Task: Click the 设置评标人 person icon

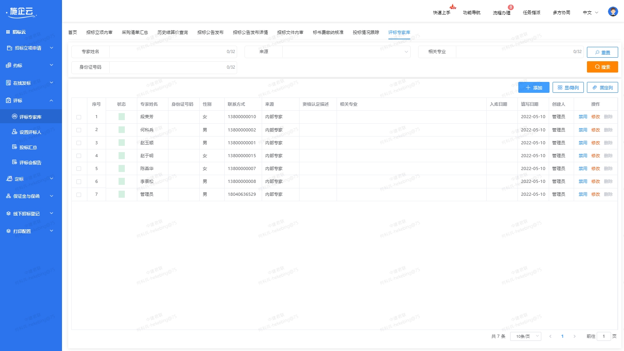Action: (x=15, y=132)
